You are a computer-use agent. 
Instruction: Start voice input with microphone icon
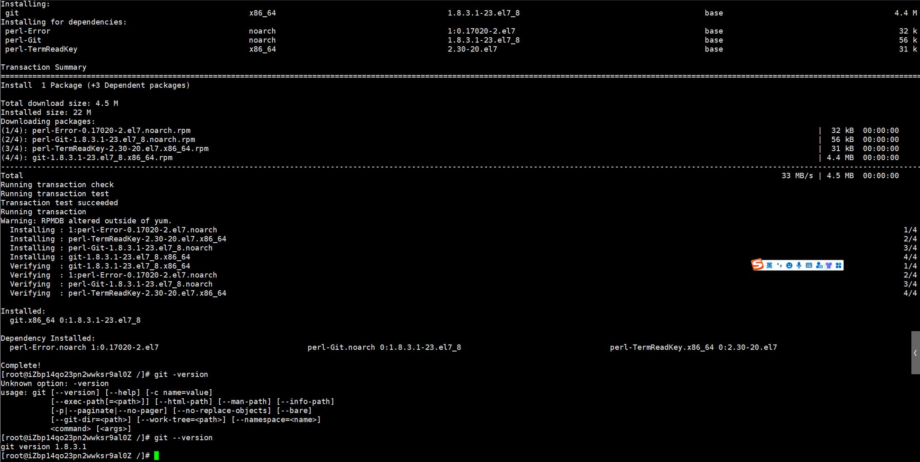click(x=799, y=265)
